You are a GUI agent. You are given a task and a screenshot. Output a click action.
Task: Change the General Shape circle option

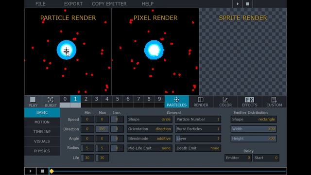pyautogui.click(x=149, y=119)
